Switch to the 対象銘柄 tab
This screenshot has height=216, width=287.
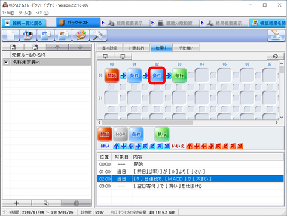click(x=136, y=48)
